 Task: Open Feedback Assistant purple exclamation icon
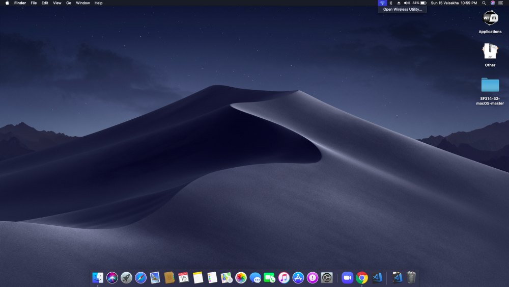pyautogui.click(x=313, y=278)
